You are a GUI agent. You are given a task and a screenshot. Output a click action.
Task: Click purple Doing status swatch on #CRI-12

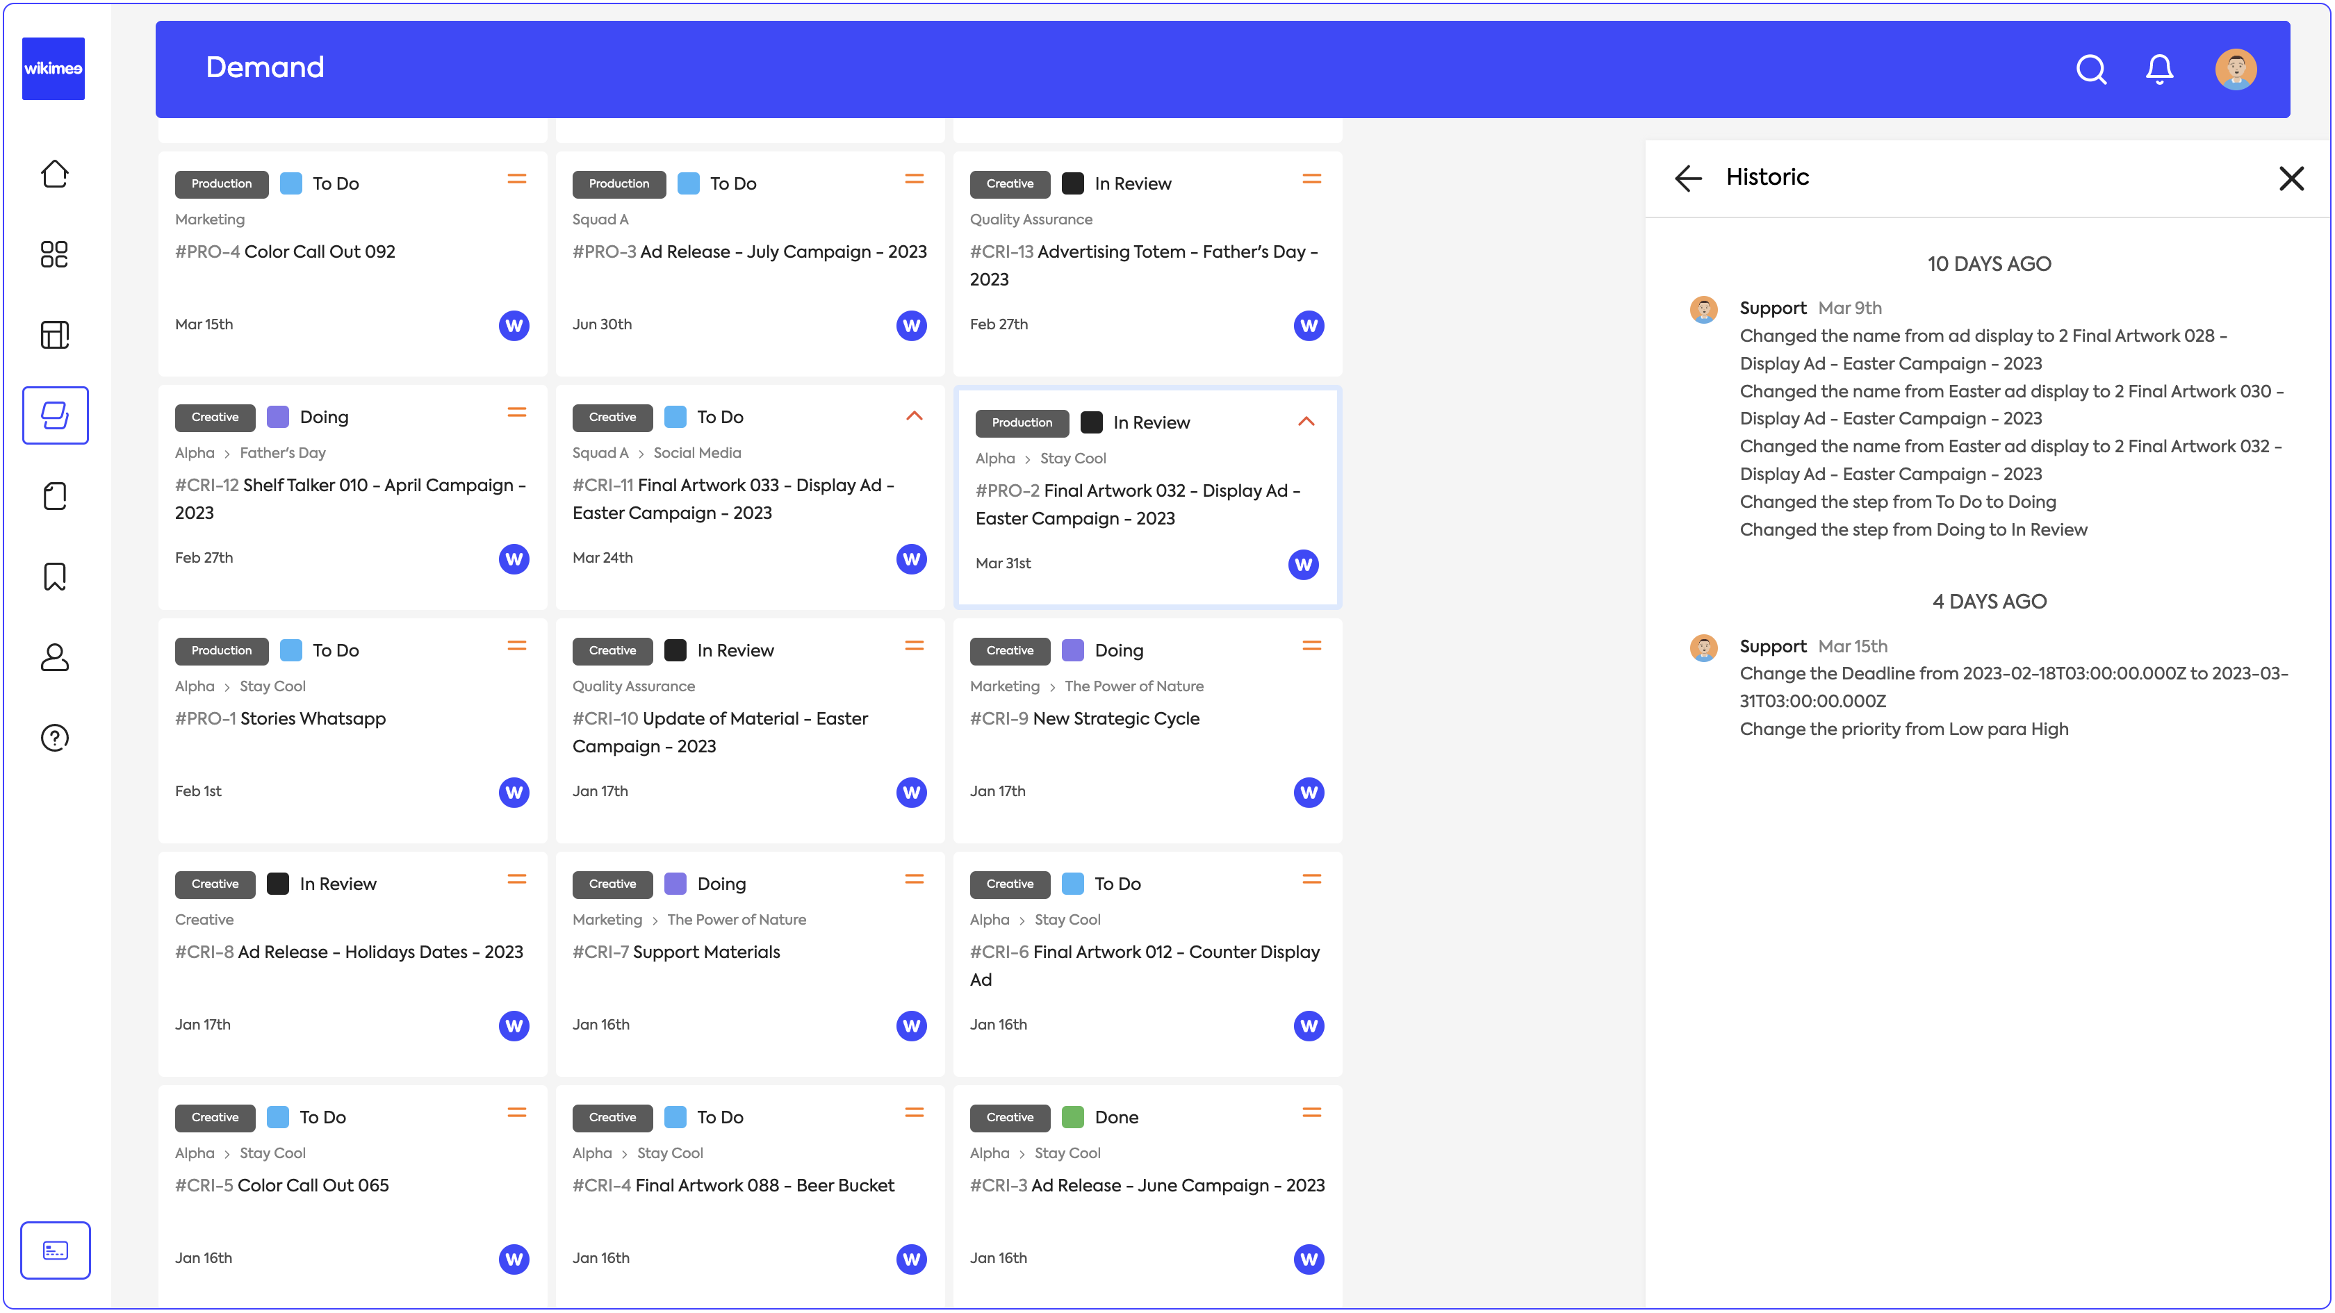coord(277,417)
